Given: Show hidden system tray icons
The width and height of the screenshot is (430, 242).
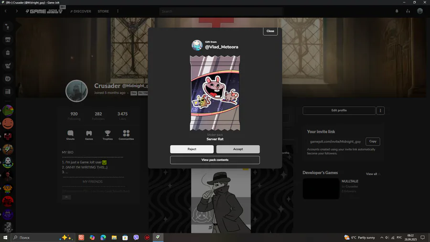Looking at the screenshot, I should pos(381,237).
